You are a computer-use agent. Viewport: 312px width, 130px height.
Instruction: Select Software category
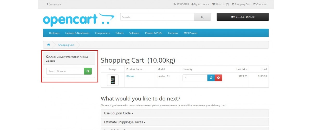(134, 33)
